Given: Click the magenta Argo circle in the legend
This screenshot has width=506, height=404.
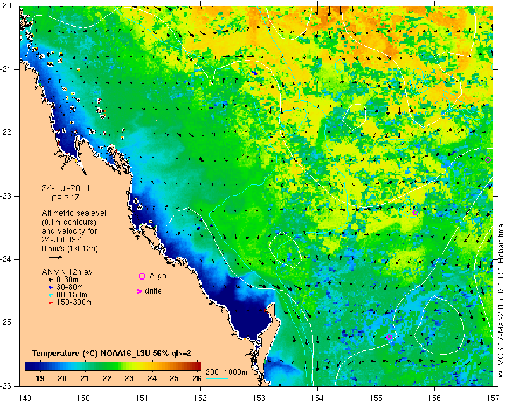Looking at the screenshot, I should pos(142,276).
